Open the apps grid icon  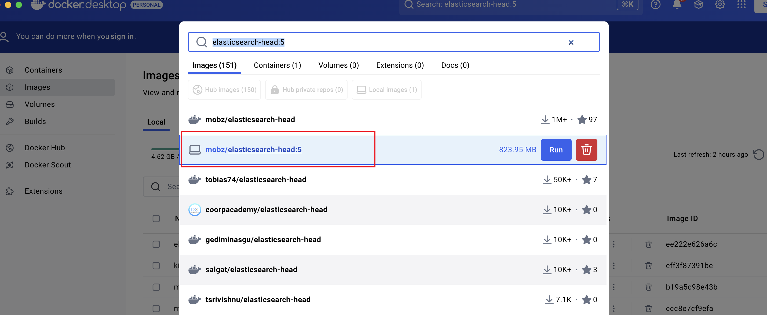tap(741, 5)
